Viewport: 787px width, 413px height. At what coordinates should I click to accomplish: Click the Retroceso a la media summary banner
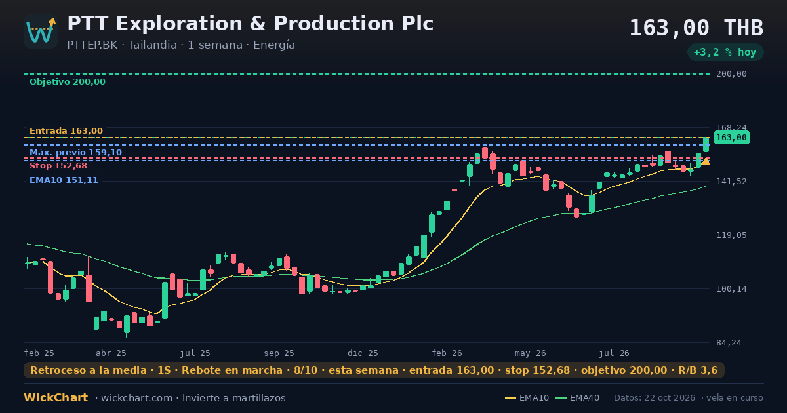pos(374,370)
